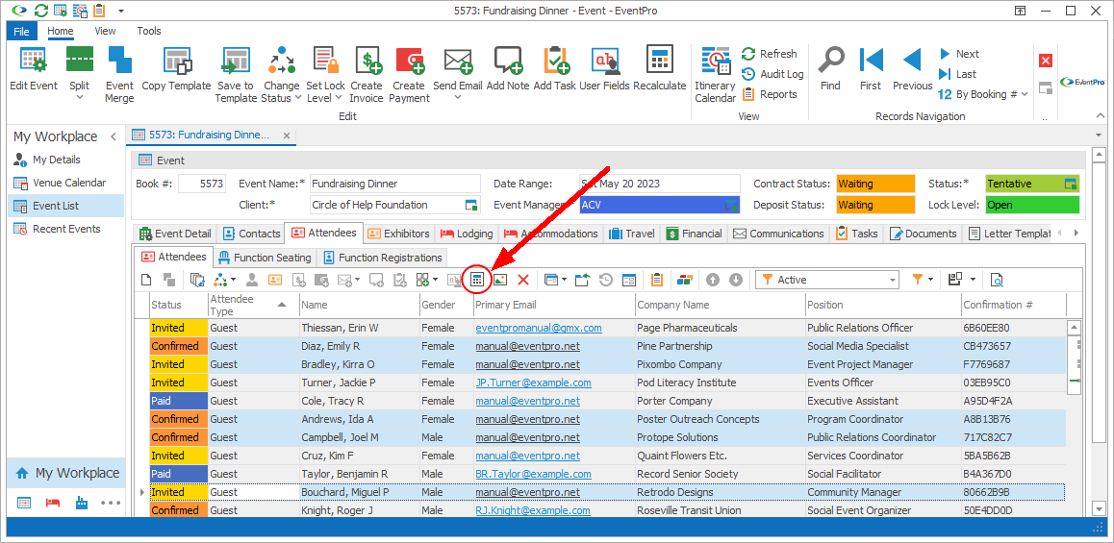This screenshot has width=1114, height=543.
Task: Open the Active filter combo box
Action: (x=827, y=280)
